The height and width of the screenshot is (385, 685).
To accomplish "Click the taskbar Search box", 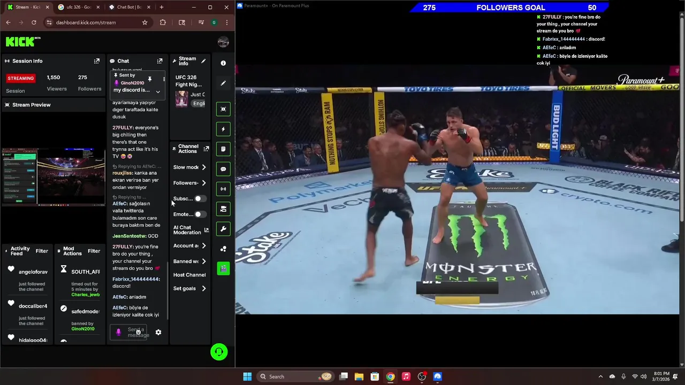I will point(294,376).
